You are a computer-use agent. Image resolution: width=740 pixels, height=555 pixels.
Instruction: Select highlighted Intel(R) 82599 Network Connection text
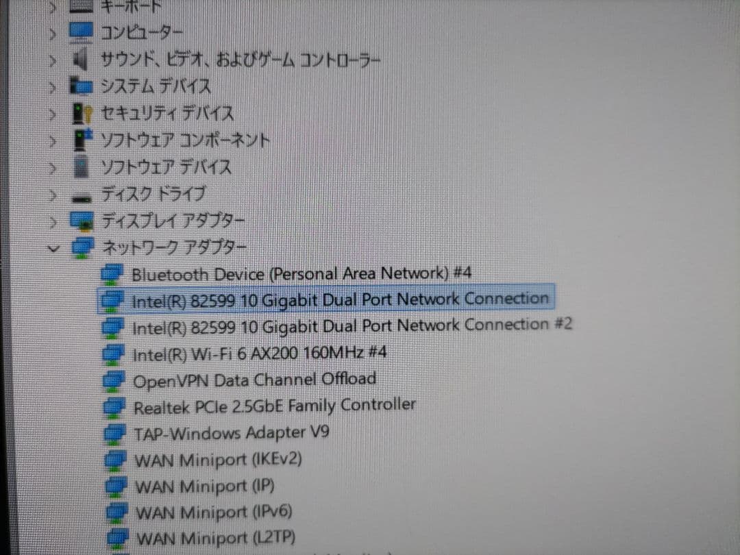(341, 300)
